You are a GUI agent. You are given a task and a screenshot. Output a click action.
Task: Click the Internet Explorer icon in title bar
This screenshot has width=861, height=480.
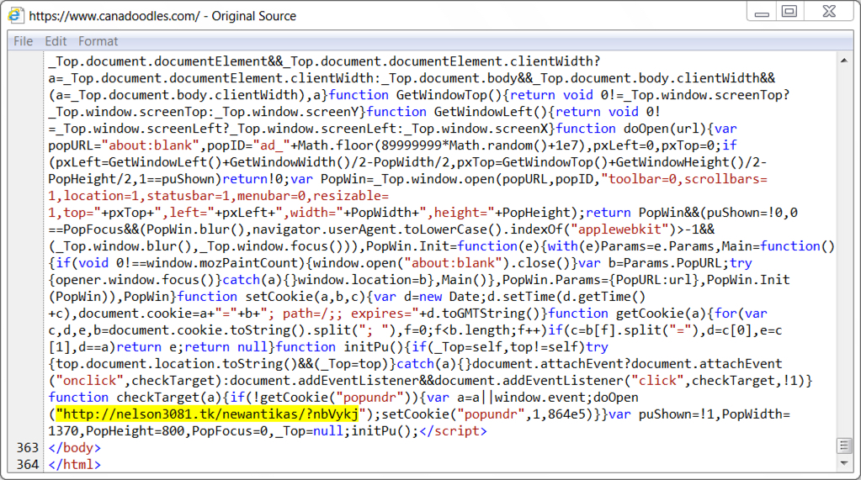tap(15, 15)
